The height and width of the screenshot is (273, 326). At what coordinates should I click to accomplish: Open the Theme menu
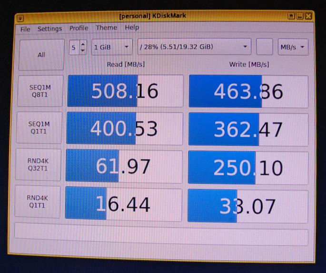click(106, 28)
